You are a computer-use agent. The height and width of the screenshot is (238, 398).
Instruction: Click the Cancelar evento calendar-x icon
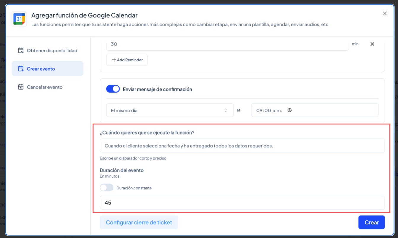tap(21, 87)
